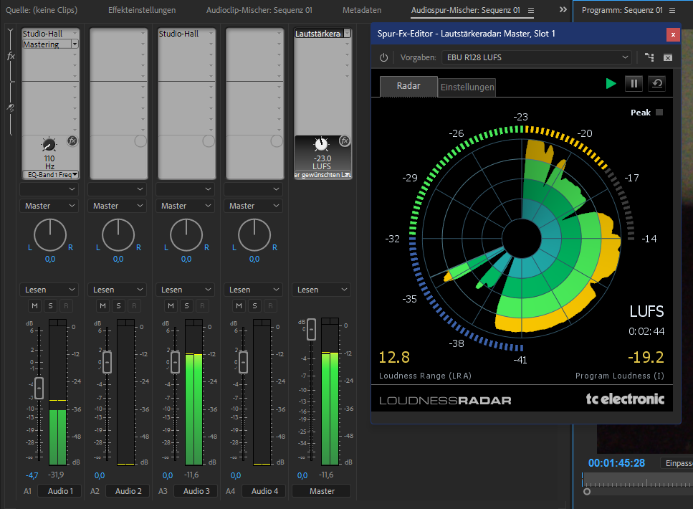Click the Audio 2 volume fader handle
693x509 pixels.
[x=107, y=361]
